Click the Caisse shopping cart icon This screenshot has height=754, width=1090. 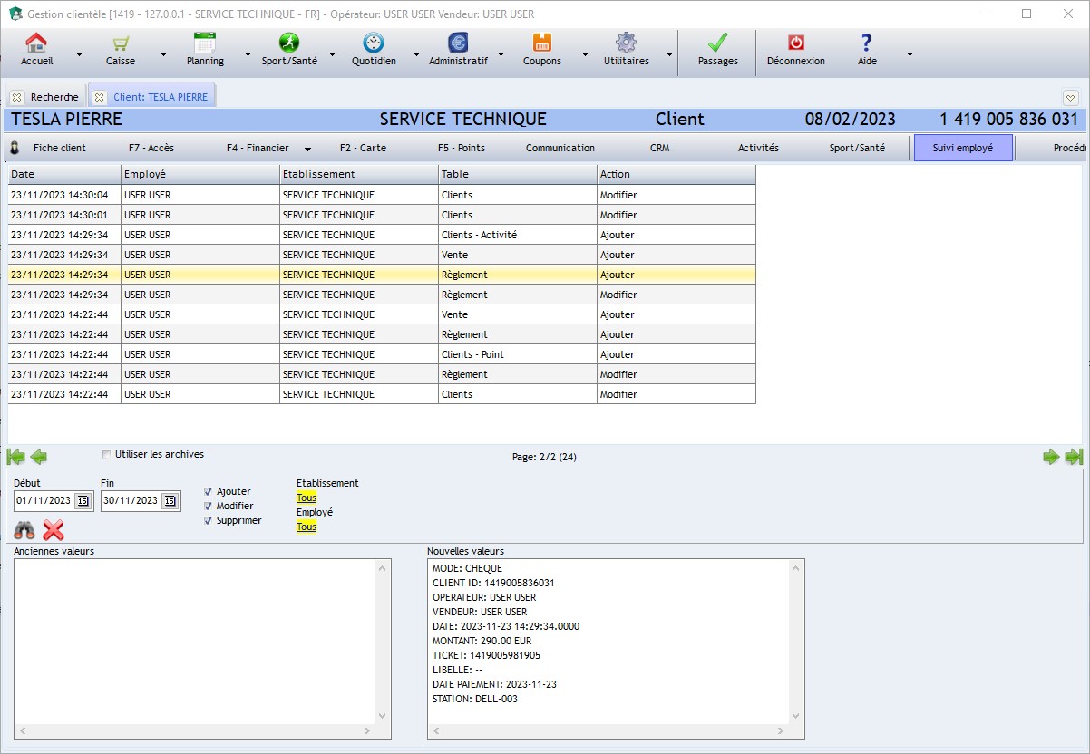(x=120, y=43)
